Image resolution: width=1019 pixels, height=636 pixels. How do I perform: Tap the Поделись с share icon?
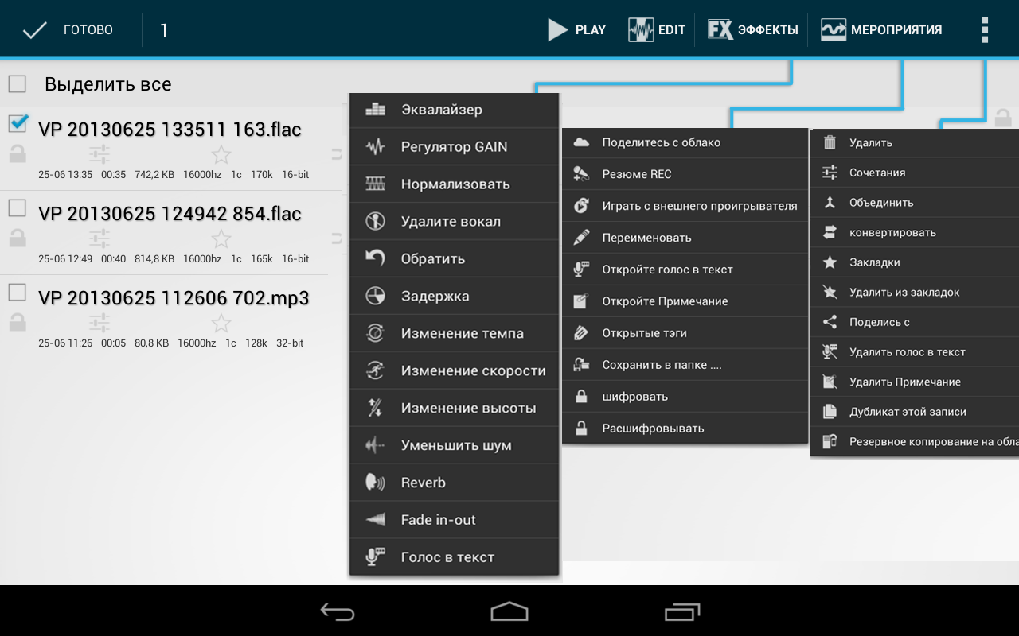pos(830,322)
